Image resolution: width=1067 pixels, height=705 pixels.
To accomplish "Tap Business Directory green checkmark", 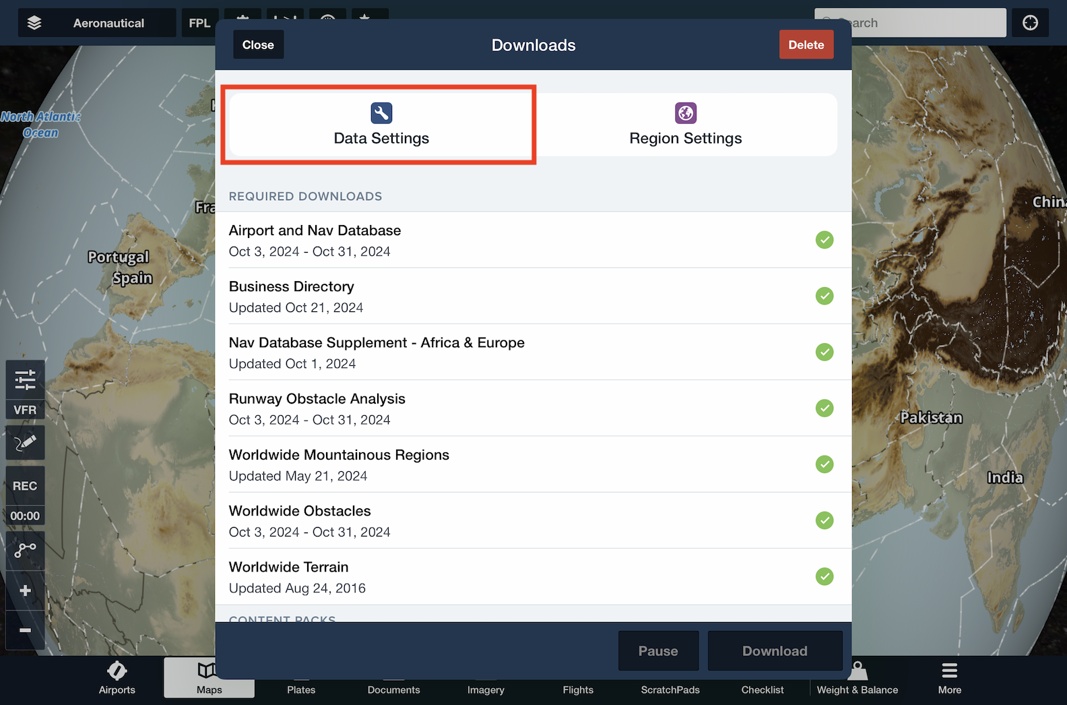I will [825, 296].
